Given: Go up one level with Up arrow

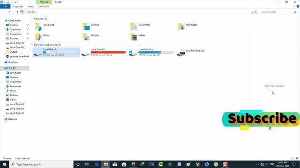Looking at the screenshot, I should click(x=17, y=12).
